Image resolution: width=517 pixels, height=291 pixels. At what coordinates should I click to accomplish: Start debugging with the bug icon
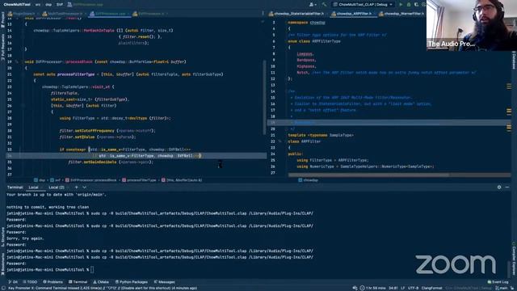coord(409,5)
